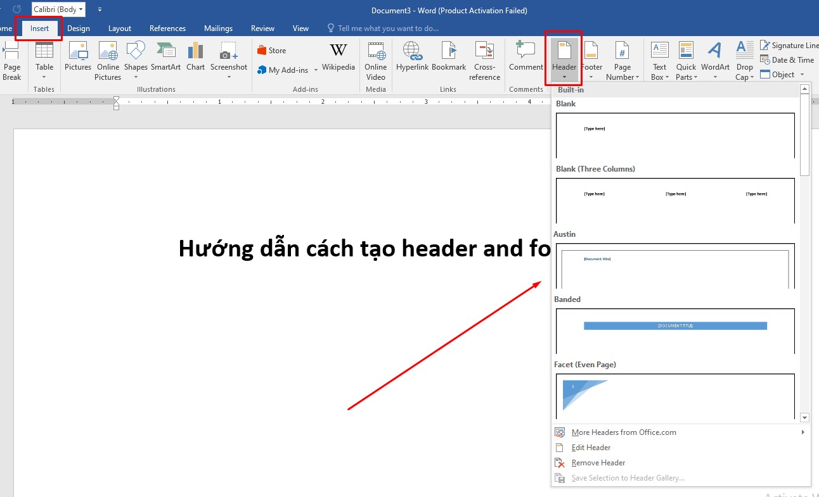Go to the Mailings tab
The height and width of the screenshot is (497, 819).
pos(218,28)
